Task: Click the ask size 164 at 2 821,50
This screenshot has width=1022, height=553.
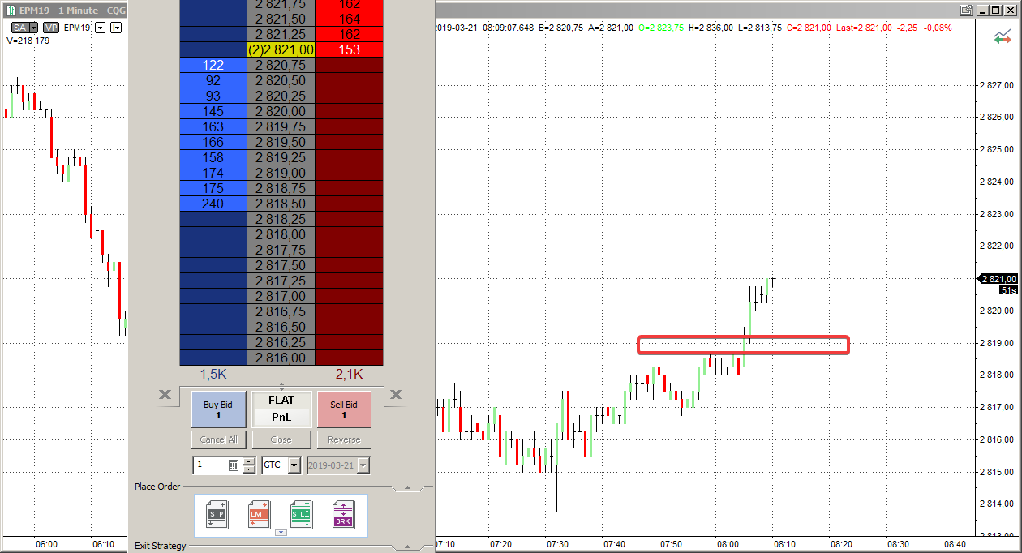Action: tap(349, 19)
